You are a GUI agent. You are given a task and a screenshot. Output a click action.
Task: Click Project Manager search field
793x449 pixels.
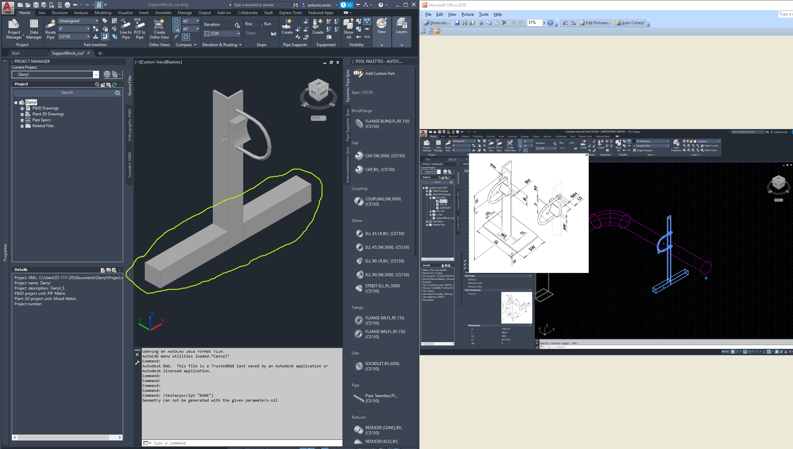tap(67, 93)
